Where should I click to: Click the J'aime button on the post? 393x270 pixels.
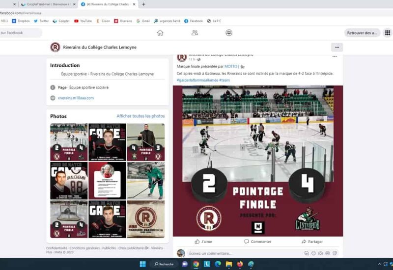(203, 242)
